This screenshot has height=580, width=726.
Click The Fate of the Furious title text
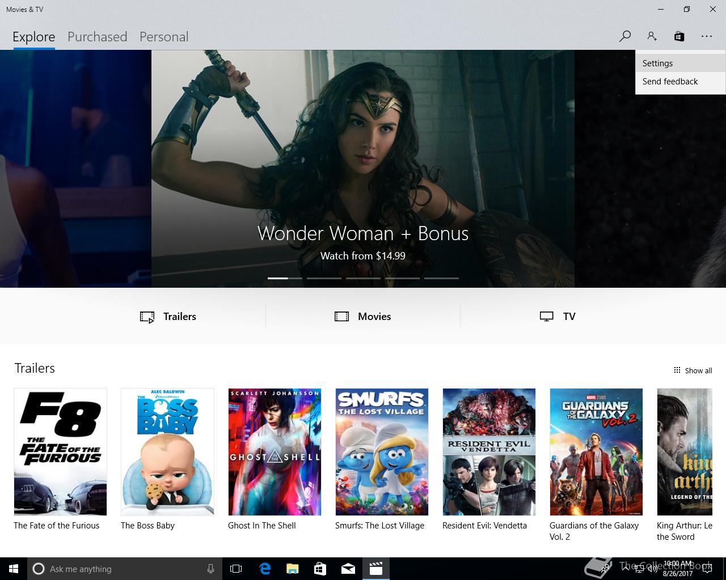57,526
